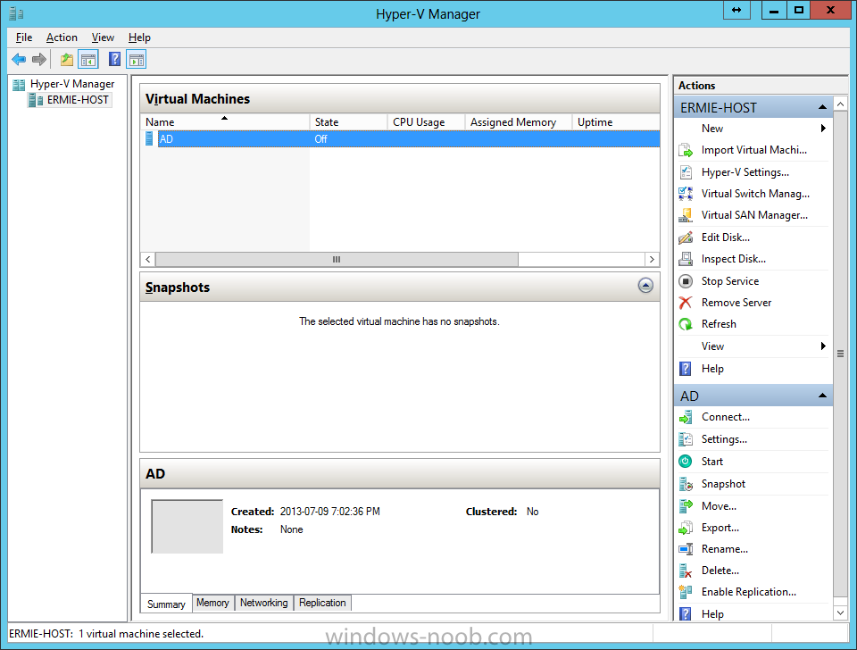
Task: Click the Actions pane scroll down arrow
Action: [841, 613]
